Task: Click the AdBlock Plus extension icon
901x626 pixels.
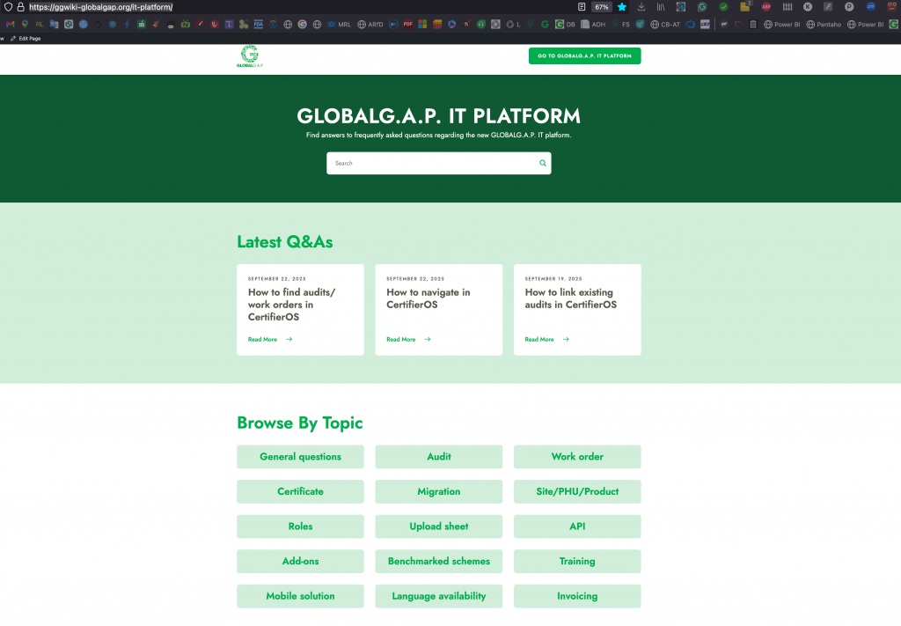Action: [x=765, y=7]
